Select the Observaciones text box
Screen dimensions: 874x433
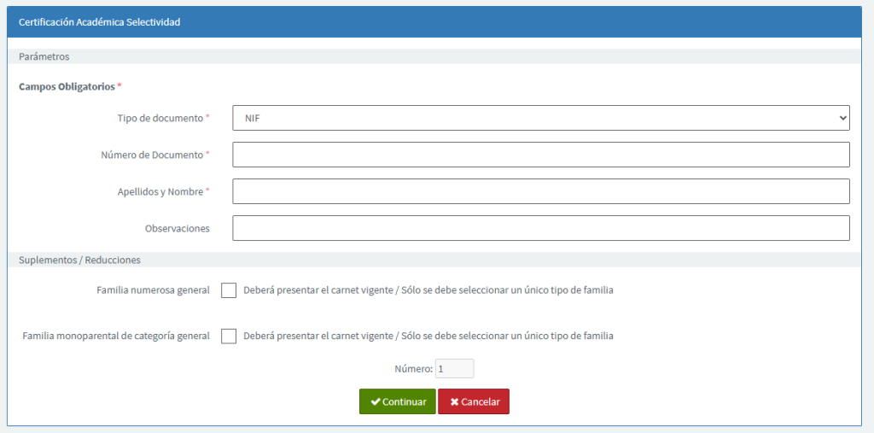tap(541, 228)
